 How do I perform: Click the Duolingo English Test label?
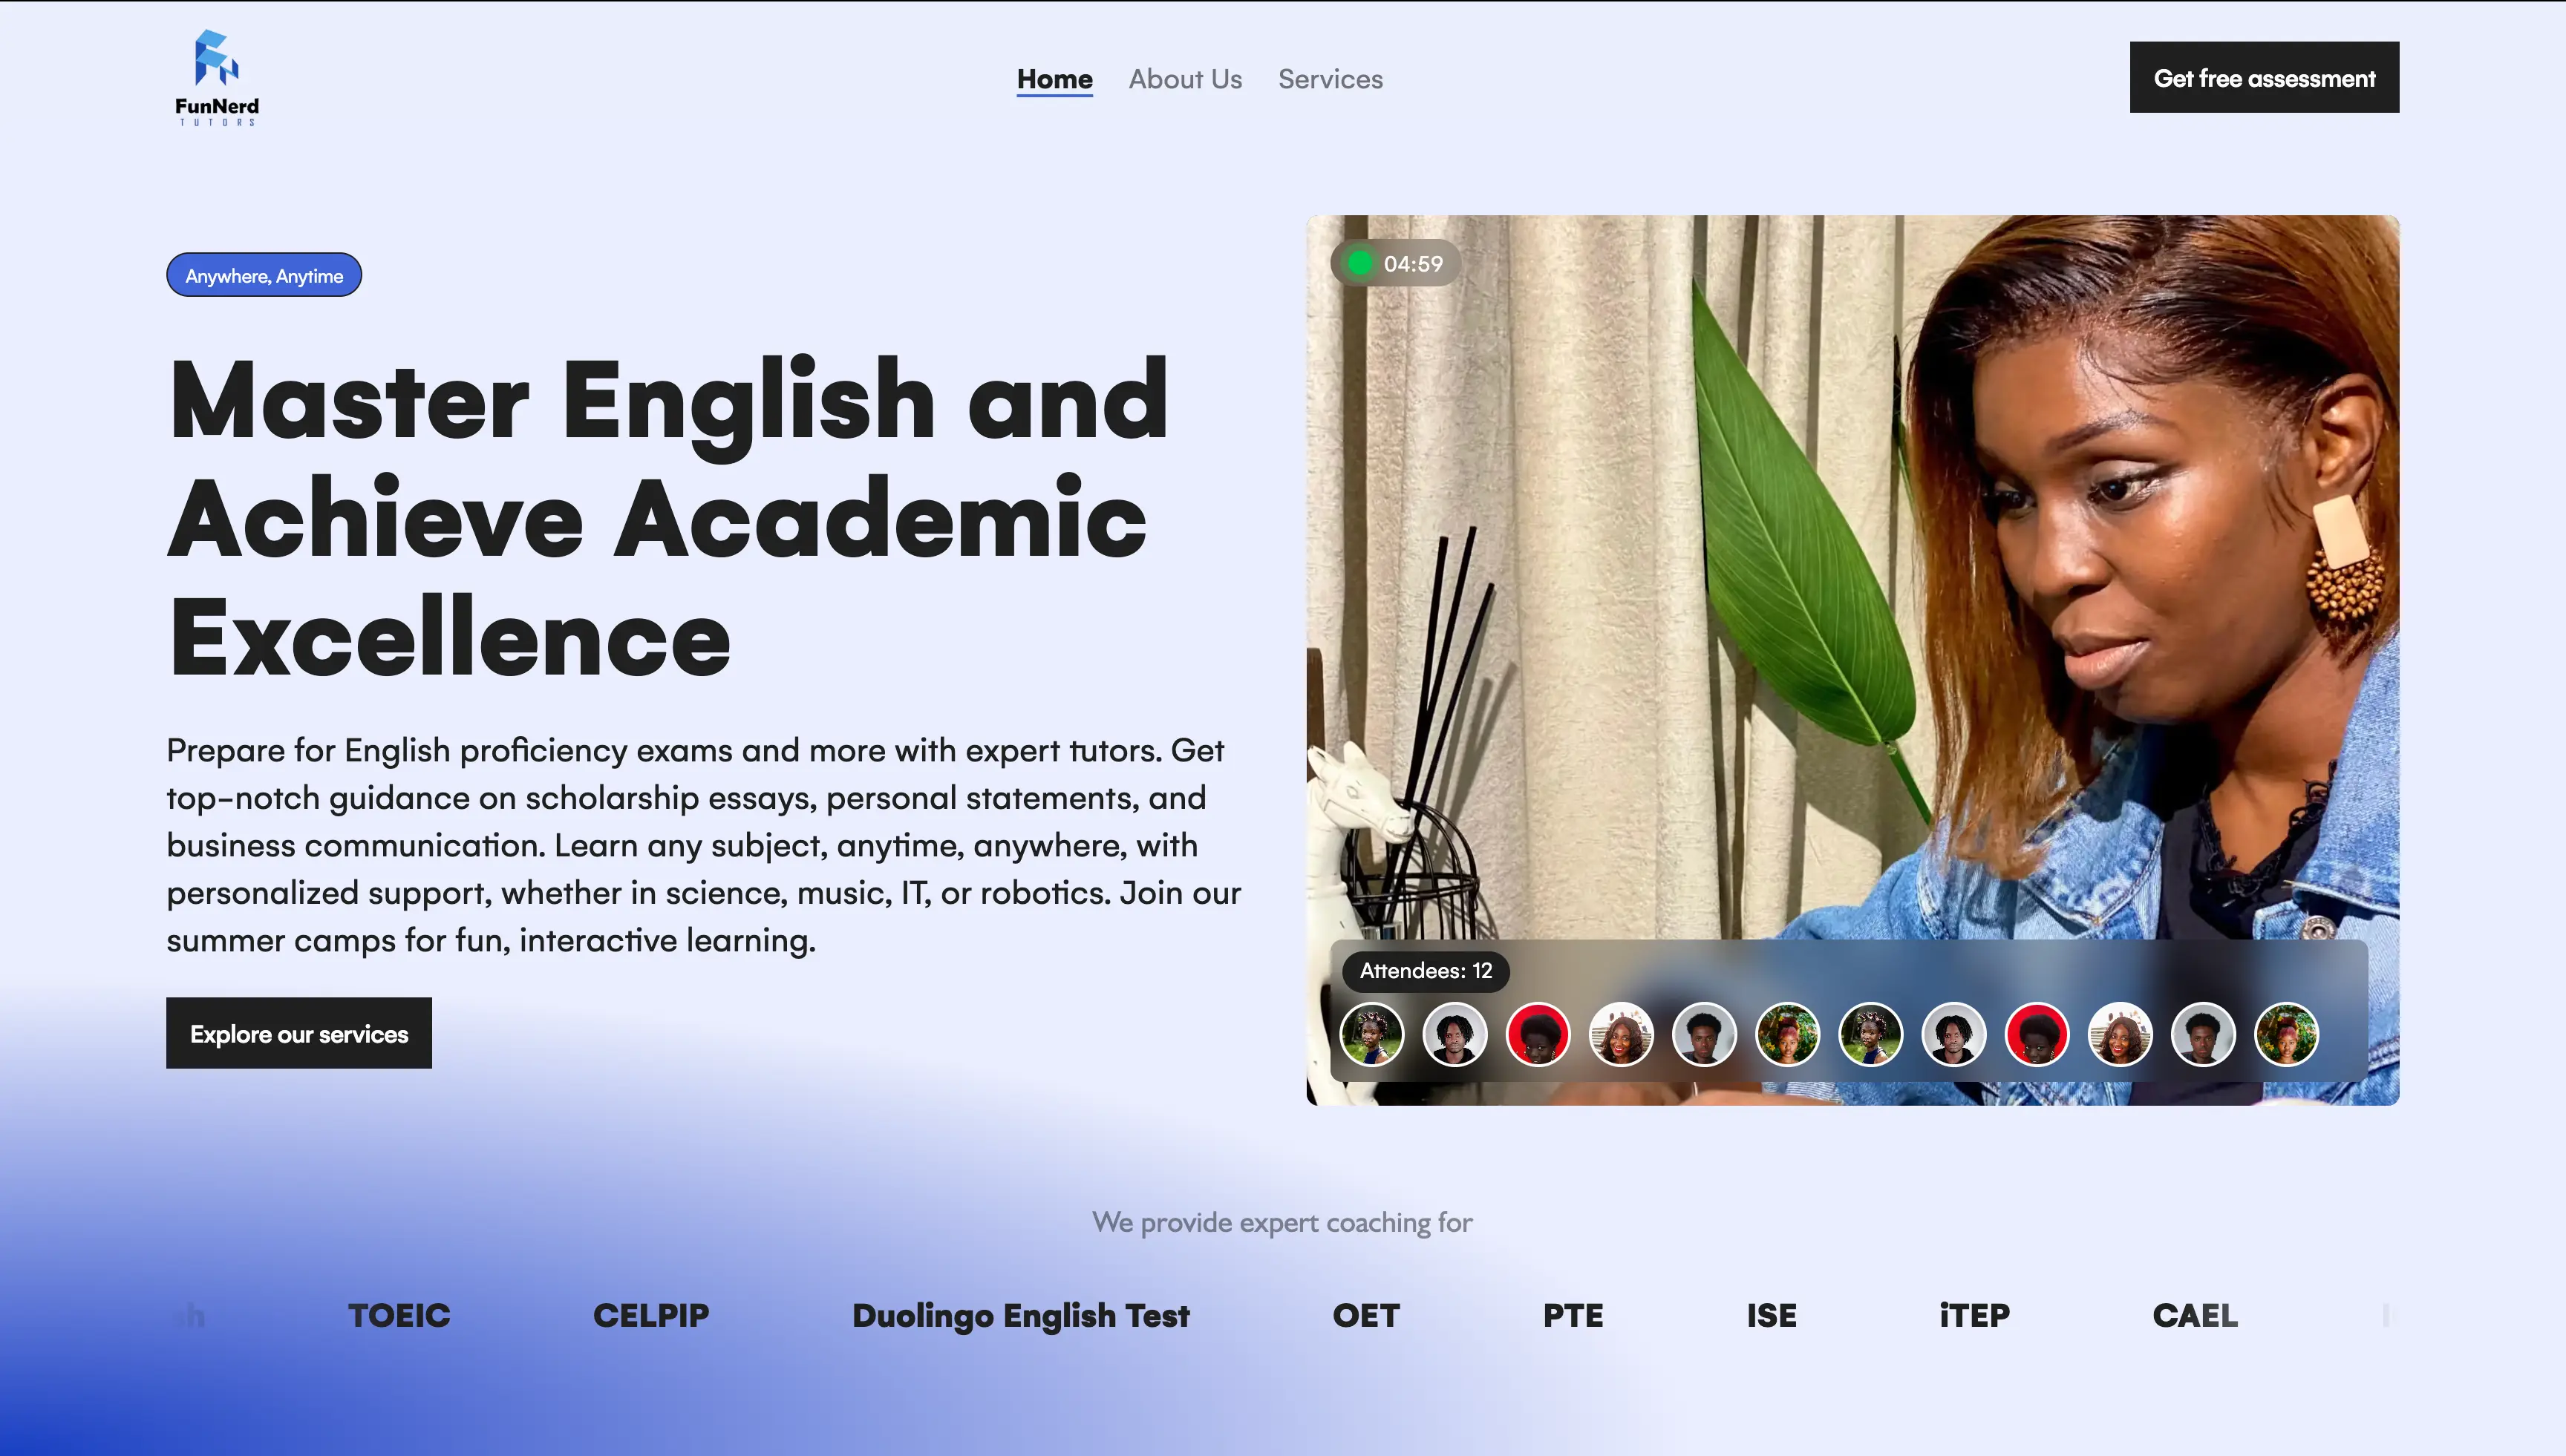tap(1020, 1315)
